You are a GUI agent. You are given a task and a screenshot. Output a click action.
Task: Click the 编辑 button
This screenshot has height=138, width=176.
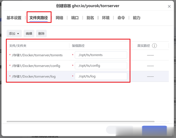[x=29, y=34]
